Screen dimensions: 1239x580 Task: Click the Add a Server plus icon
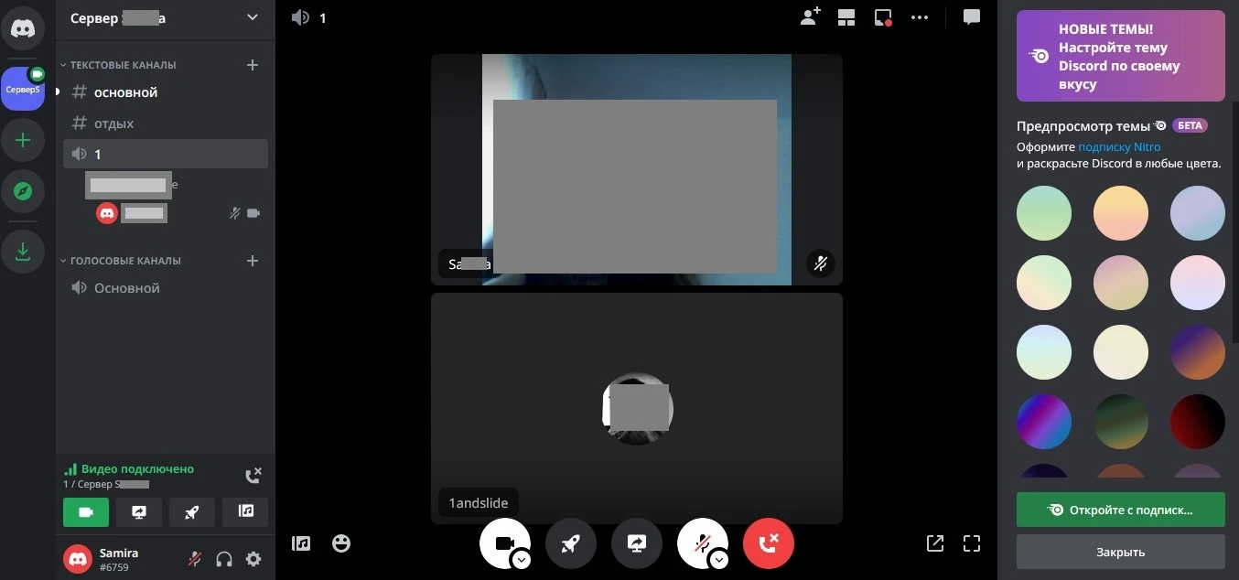pos(23,140)
